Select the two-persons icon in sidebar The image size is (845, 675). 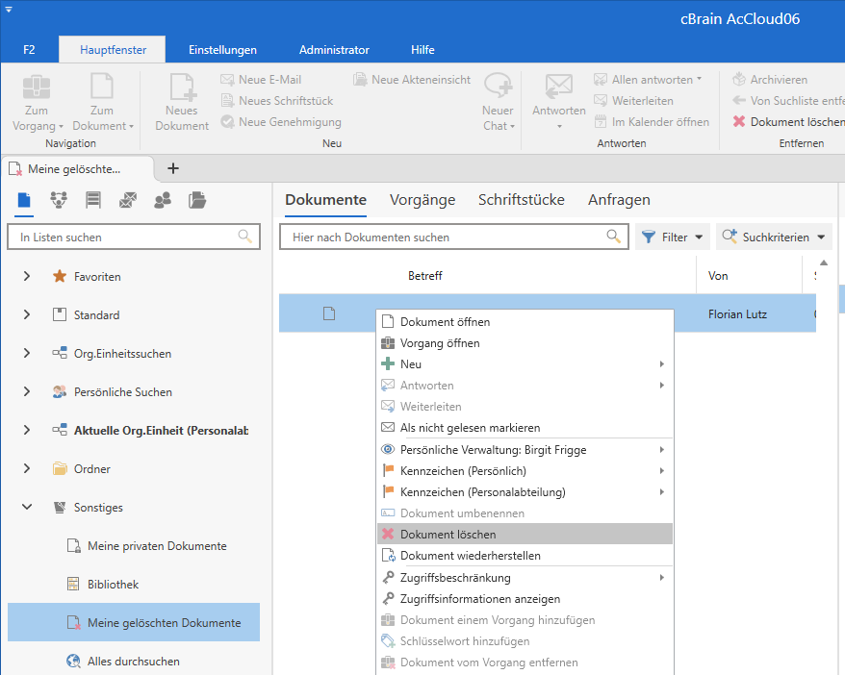coord(163,200)
